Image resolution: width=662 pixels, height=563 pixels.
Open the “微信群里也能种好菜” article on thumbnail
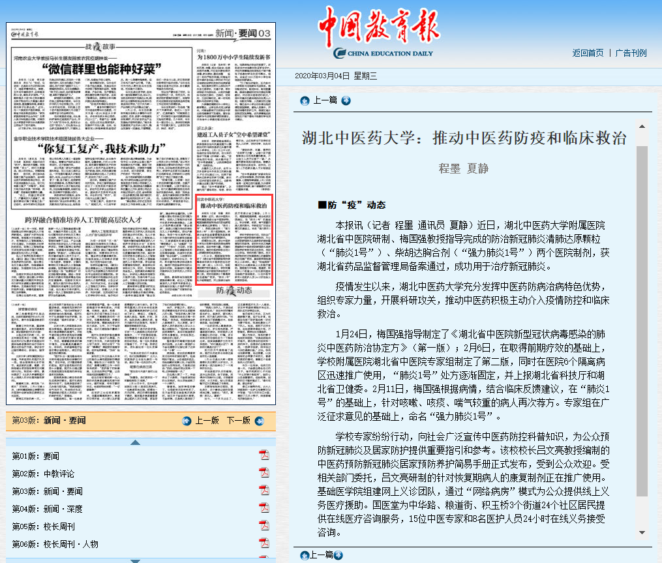click(102, 69)
